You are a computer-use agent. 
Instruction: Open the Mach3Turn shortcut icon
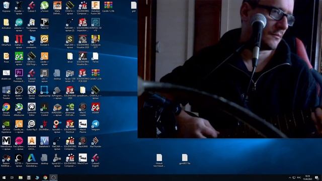pos(83,159)
